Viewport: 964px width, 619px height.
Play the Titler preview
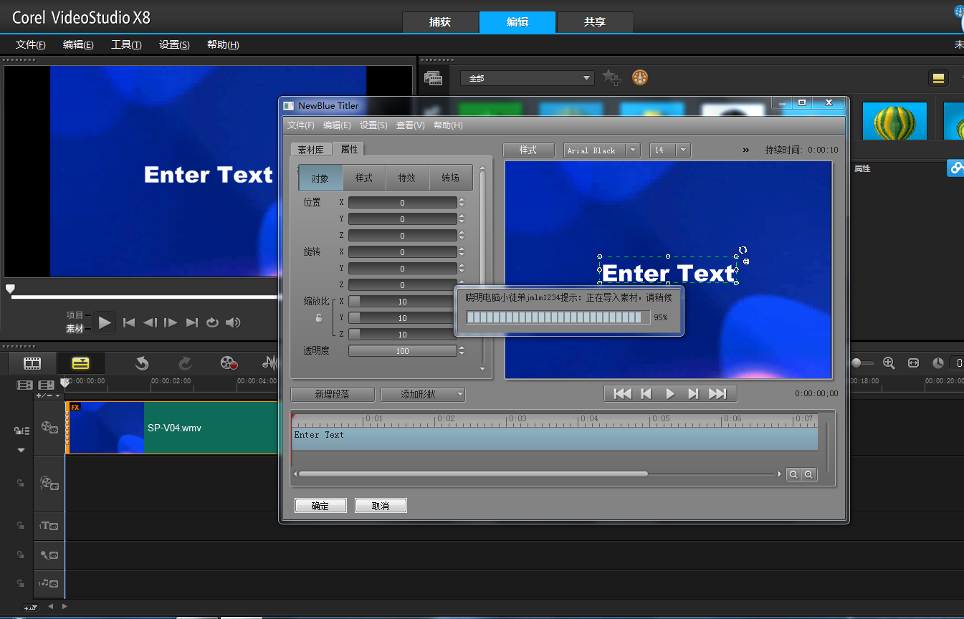point(670,393)
